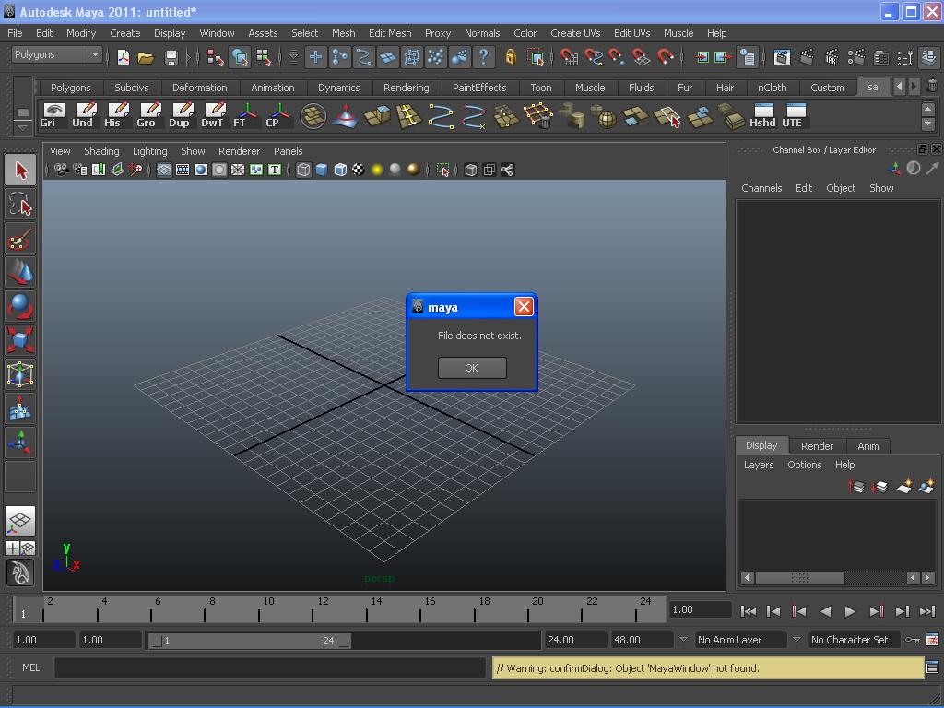Run the Dup shelf script
Viewport: 944px width, 708px height.
182,115
